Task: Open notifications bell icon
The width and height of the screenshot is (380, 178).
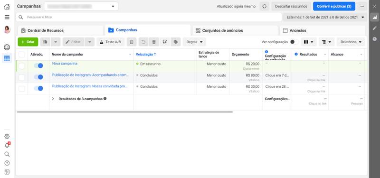Action: pyautogui.click(x=7, y=145)
